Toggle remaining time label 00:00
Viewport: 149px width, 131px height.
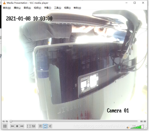[x=143, y=121]
